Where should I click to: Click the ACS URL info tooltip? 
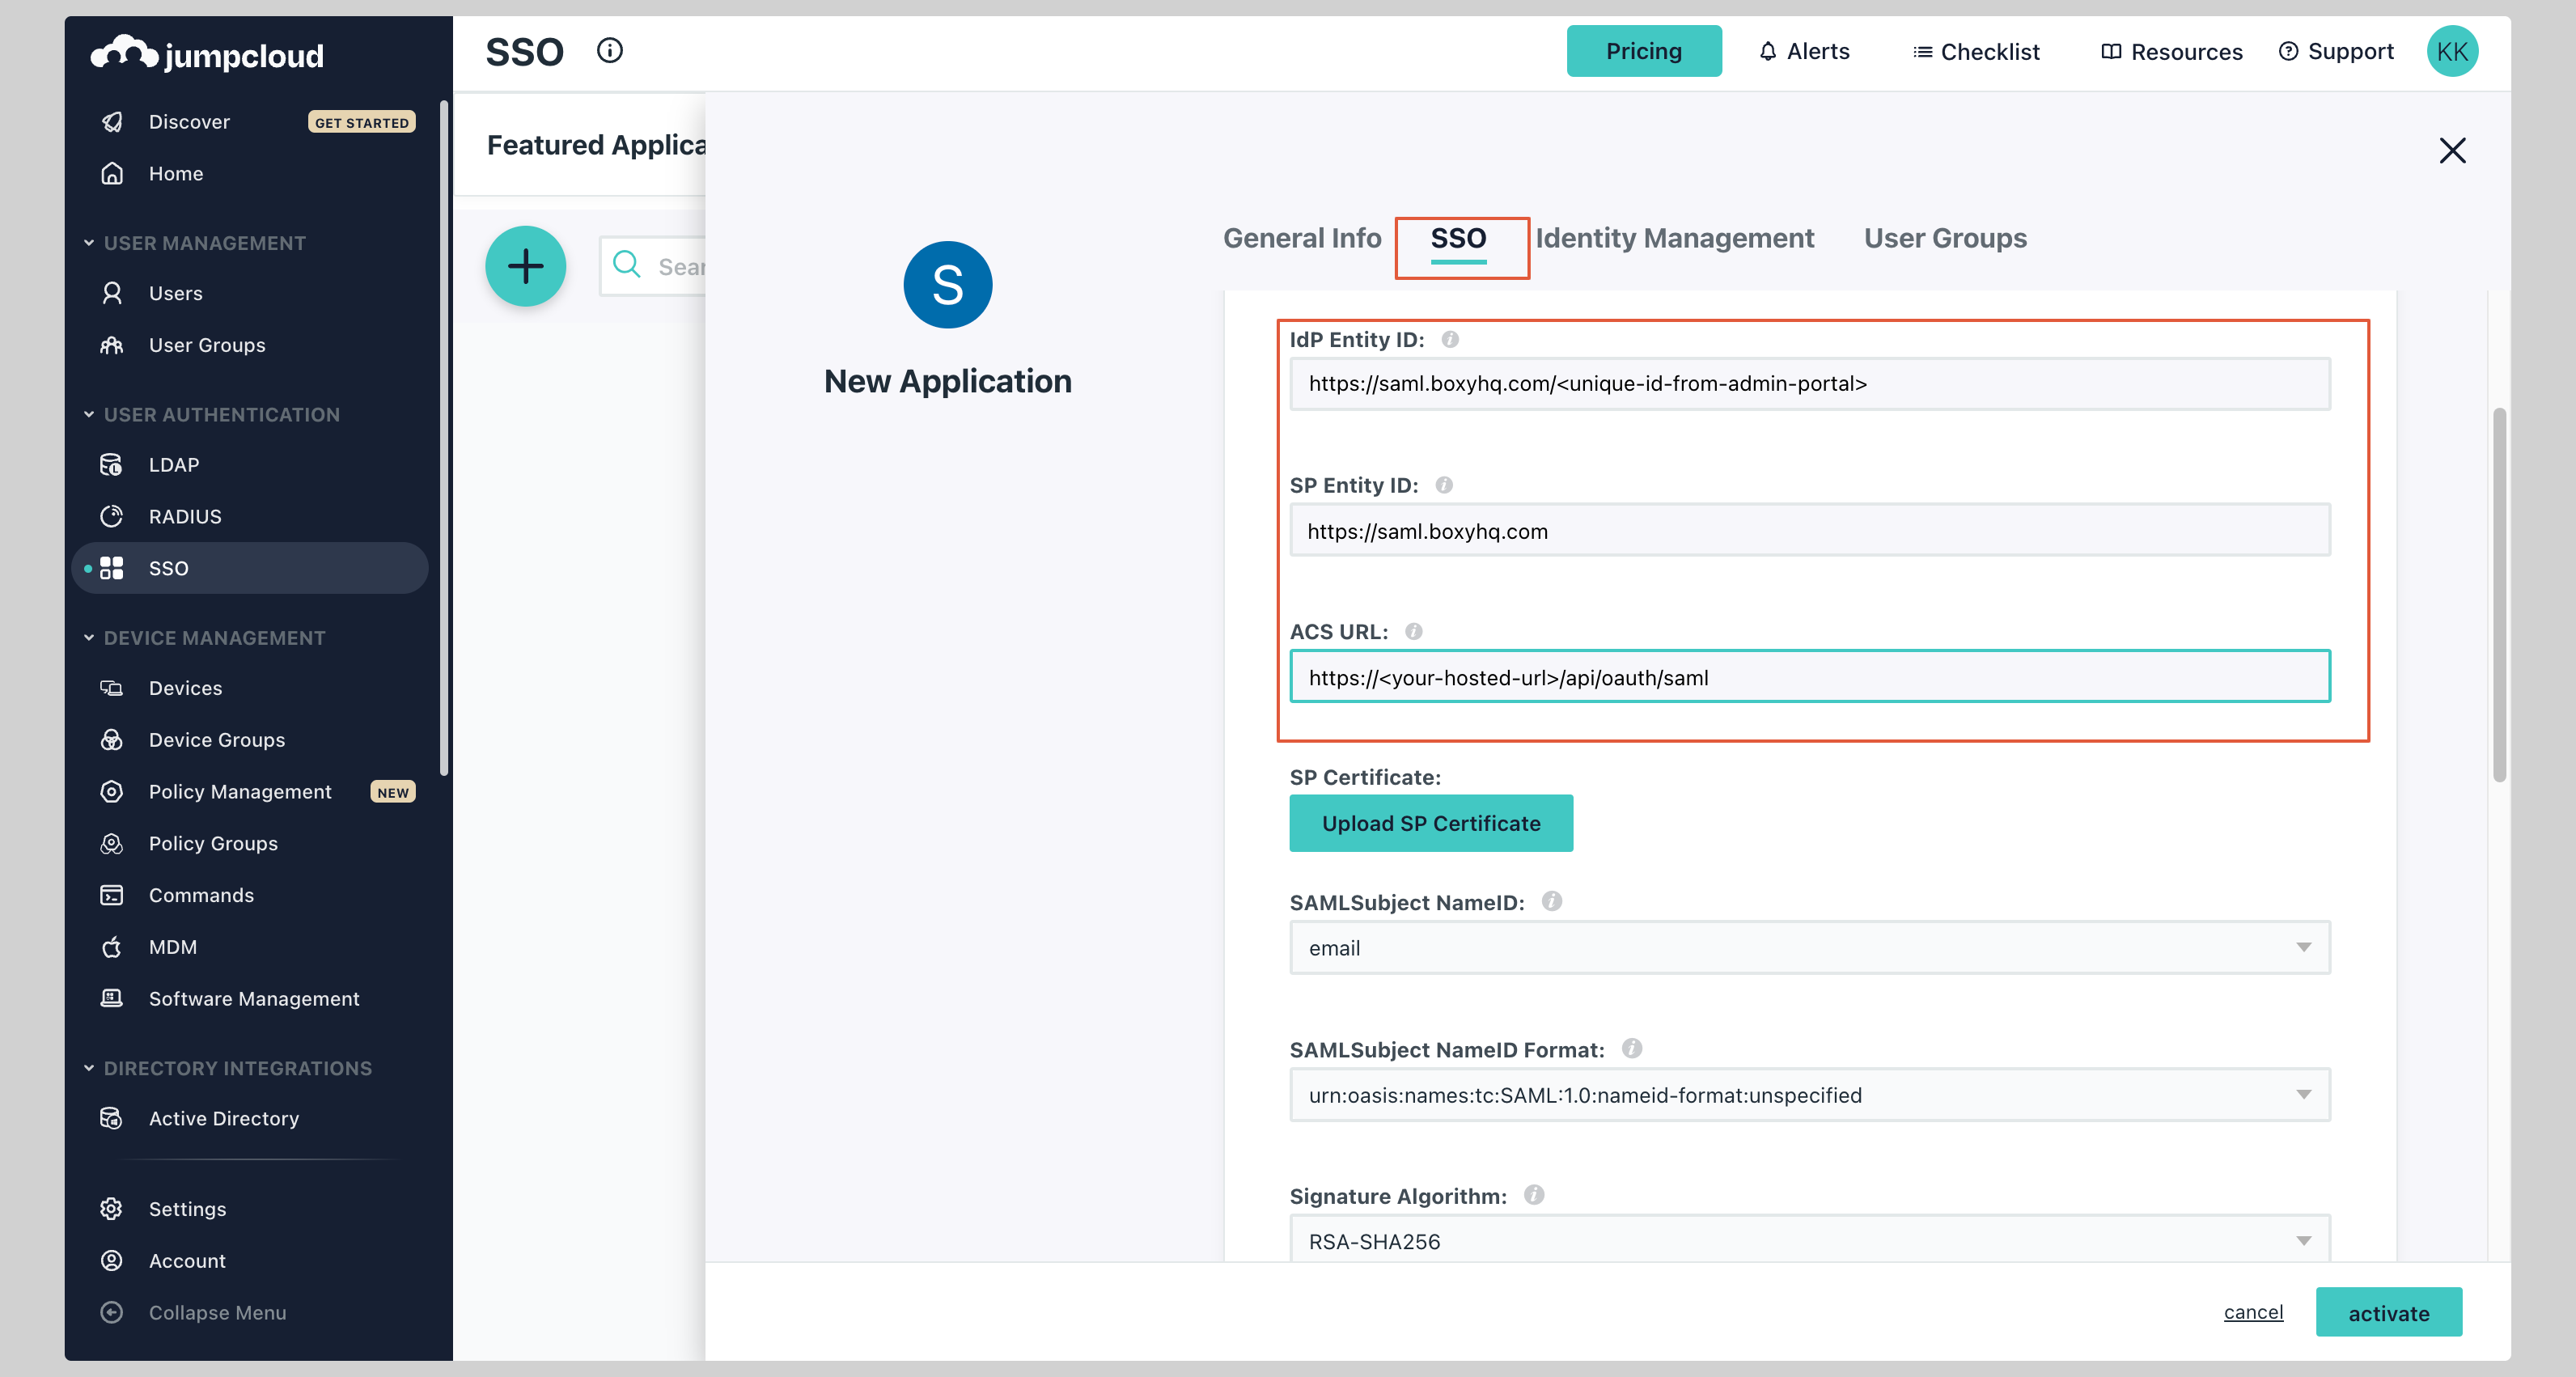click(1413, 631)
